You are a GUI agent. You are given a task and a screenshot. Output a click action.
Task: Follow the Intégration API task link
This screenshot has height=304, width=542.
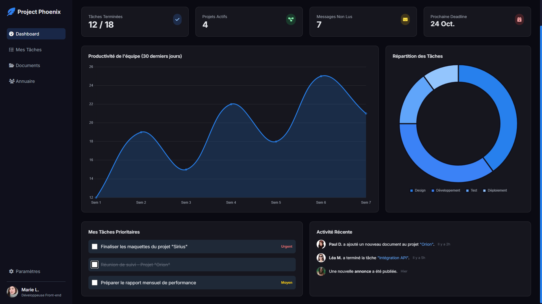coord(393,258)
